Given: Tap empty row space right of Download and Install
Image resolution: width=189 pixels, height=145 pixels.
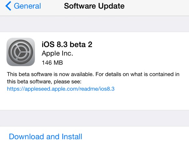Looking at the screenshot, I should point(135,137).
